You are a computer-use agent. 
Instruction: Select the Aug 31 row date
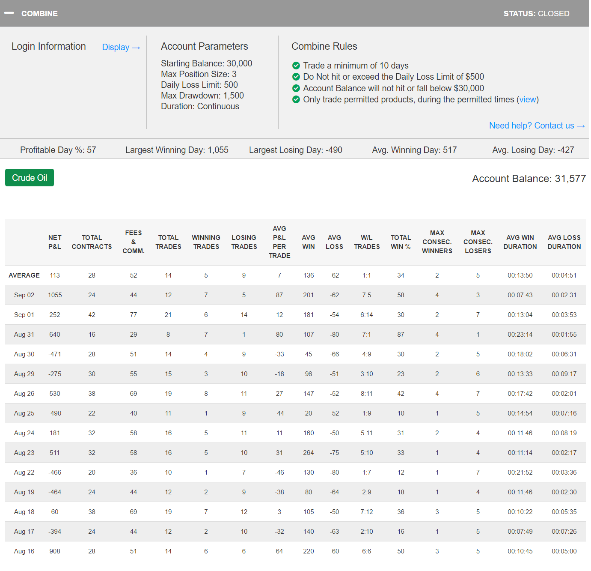pos(24,335)
